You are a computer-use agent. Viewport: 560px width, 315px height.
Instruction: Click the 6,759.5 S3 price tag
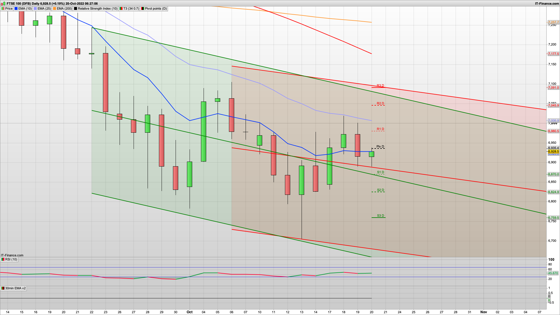553,218
